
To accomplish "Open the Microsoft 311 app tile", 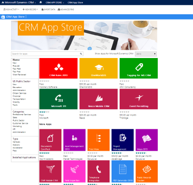I will [59, 99].
